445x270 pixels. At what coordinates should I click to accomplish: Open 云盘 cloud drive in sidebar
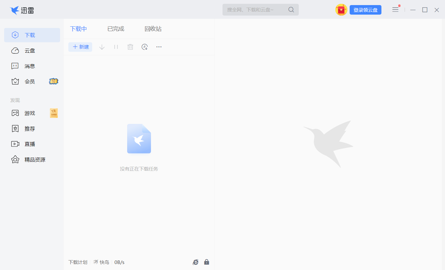pos(32,51)
